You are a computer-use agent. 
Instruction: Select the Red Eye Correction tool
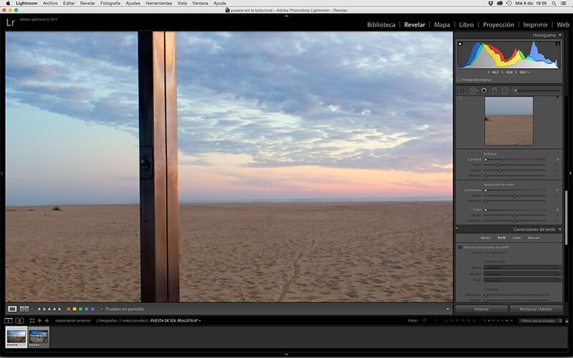[x=484, y=91]
